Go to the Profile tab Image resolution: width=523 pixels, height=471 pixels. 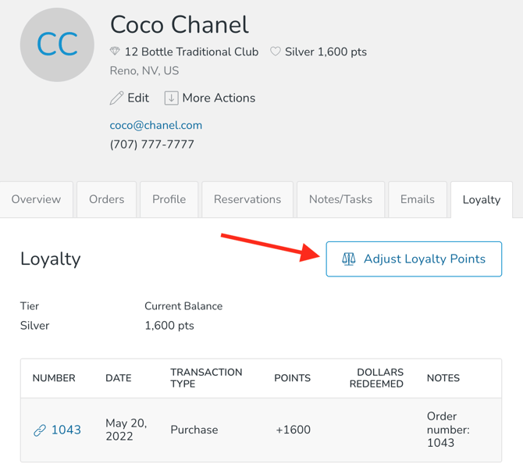coord(169,200)
